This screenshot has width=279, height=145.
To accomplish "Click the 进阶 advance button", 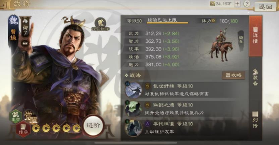I will tap(93, 126).
